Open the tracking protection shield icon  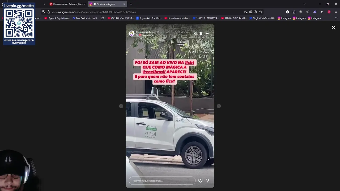44,12
